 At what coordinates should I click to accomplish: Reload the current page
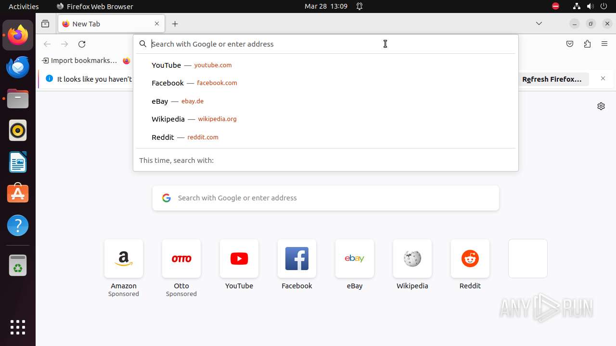pyautogui.click(x=82, y=44)
